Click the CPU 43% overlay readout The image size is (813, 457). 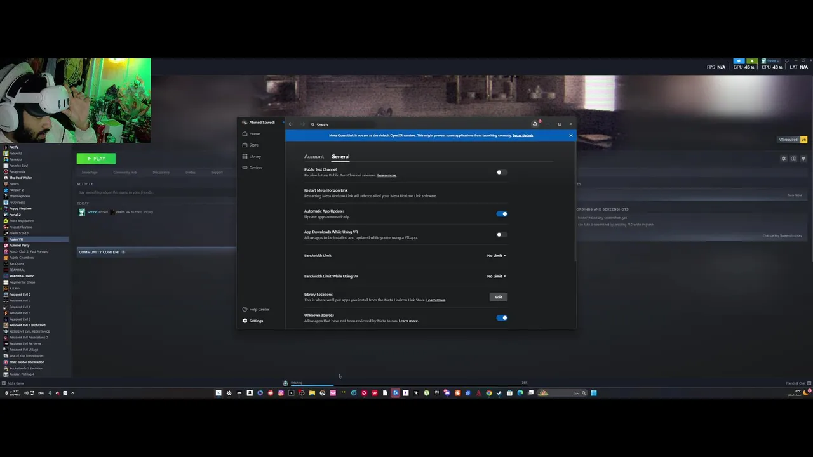(x=772, y=67)
